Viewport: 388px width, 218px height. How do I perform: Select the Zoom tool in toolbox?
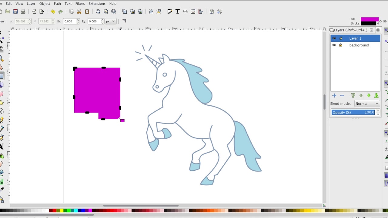coord(1,58)
